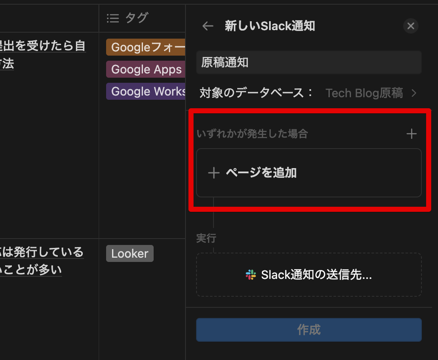
Task: Click the ページを追加 button
Action: coord(309,173)
